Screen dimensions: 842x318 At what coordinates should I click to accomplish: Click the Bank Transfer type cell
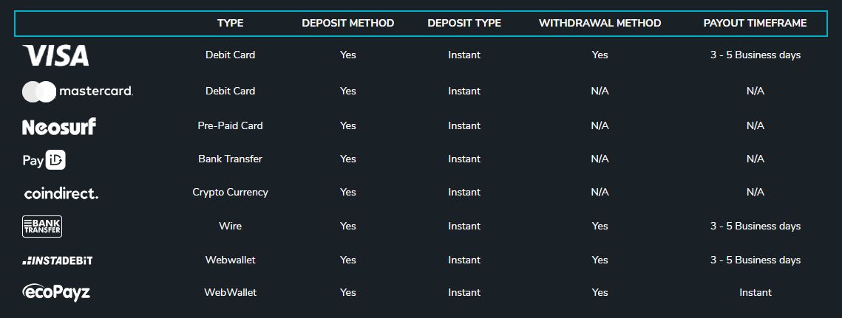[231, 159]
